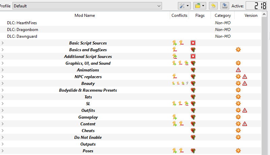This screenshot has height=155, width=270.
Task: Click the orange version badge in the SL row
Action: tap(238, 104)
